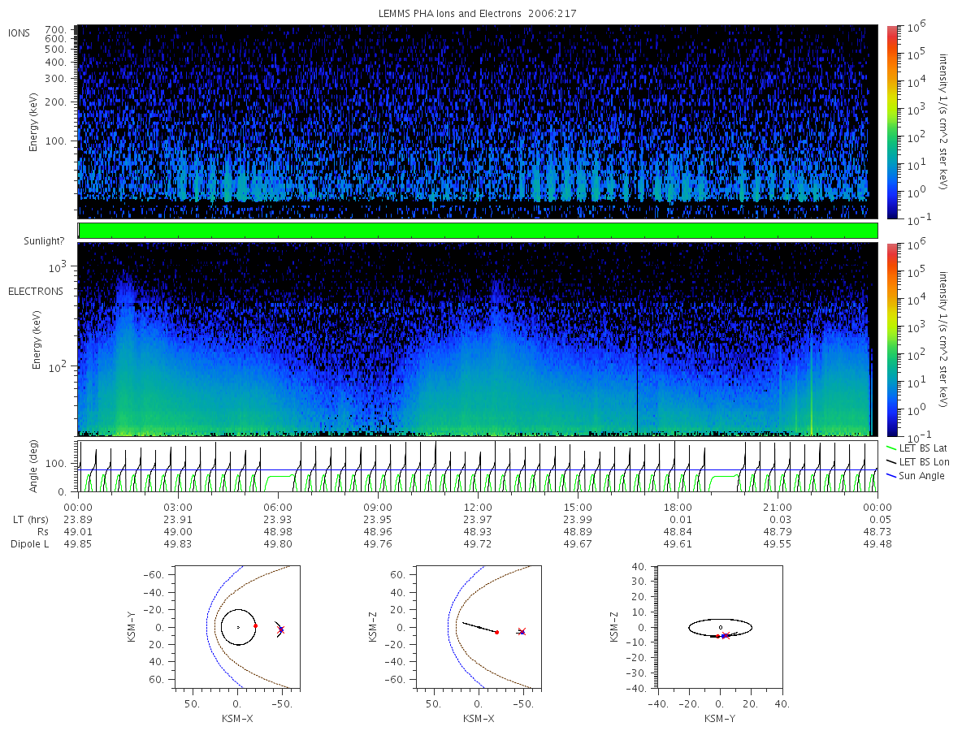Click the 'ELECTRONS' panel label

pos(36,291)
